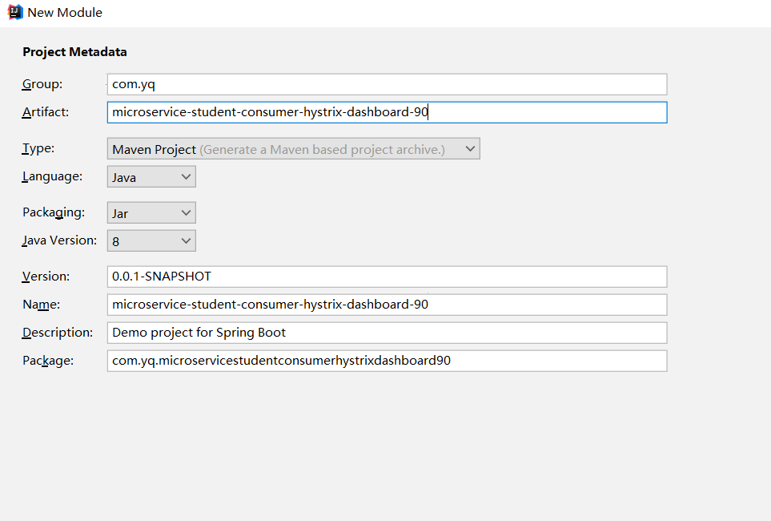Click the Group label
Screen dimensions: 771x521
click(x=42, y=84)
